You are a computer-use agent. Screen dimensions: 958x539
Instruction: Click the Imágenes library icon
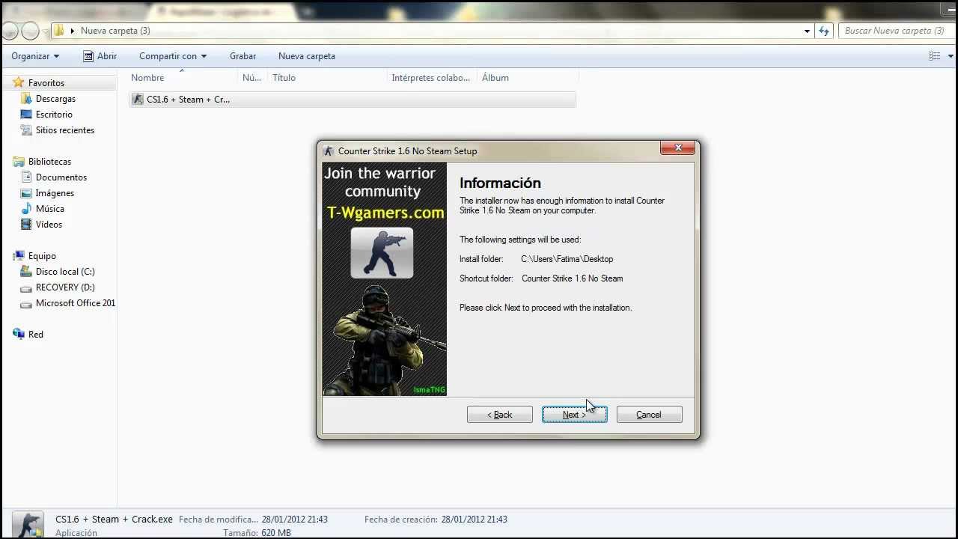point(27,193)
